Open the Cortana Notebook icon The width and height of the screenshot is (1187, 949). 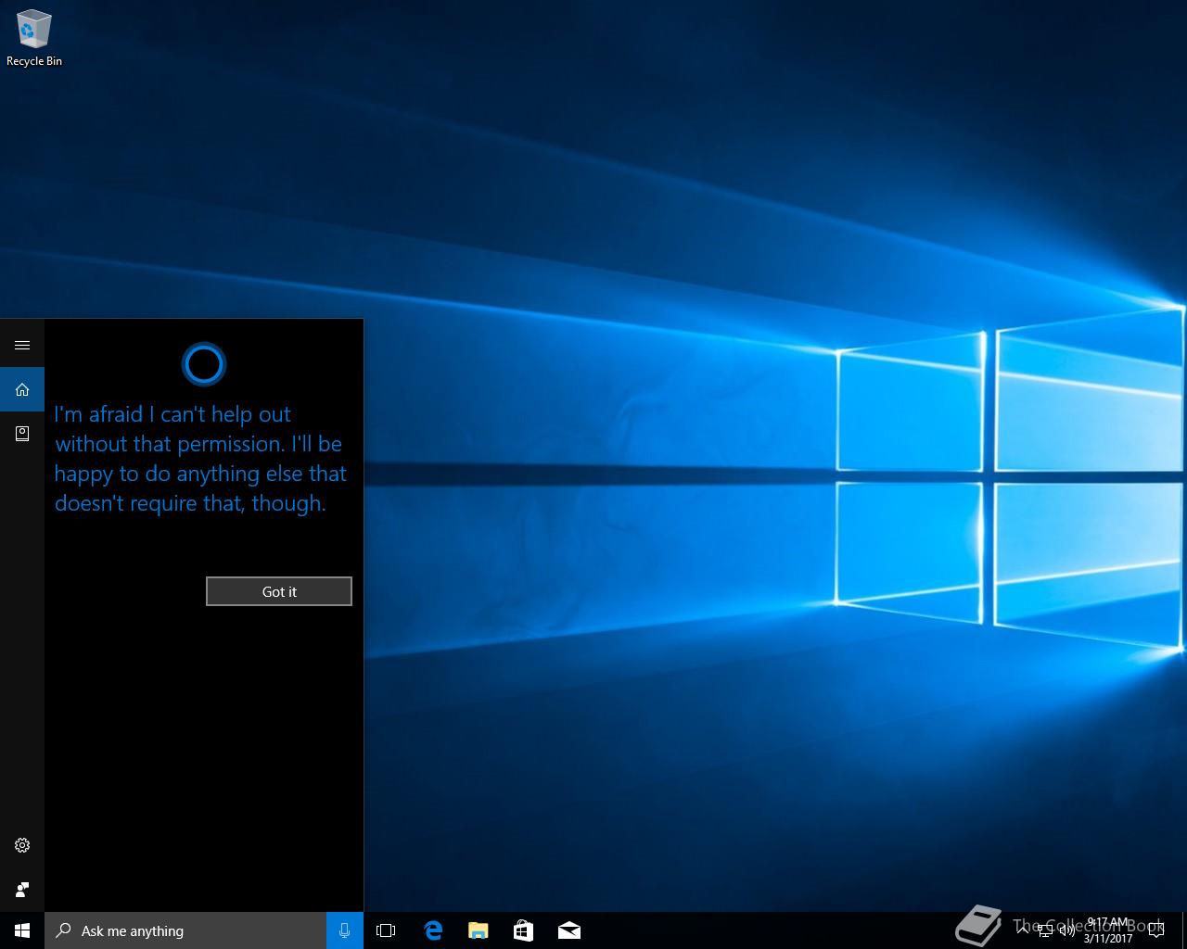[22, 434]
